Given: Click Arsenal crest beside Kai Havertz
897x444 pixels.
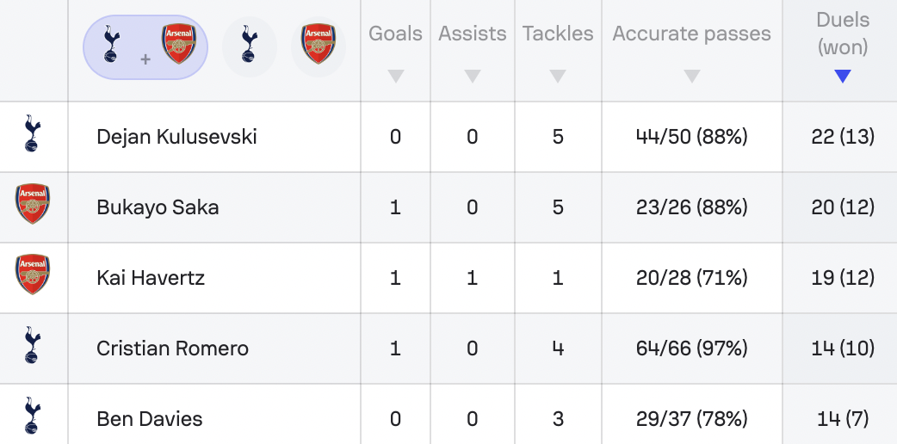Looking at the screenshot, I should point(33,274).
